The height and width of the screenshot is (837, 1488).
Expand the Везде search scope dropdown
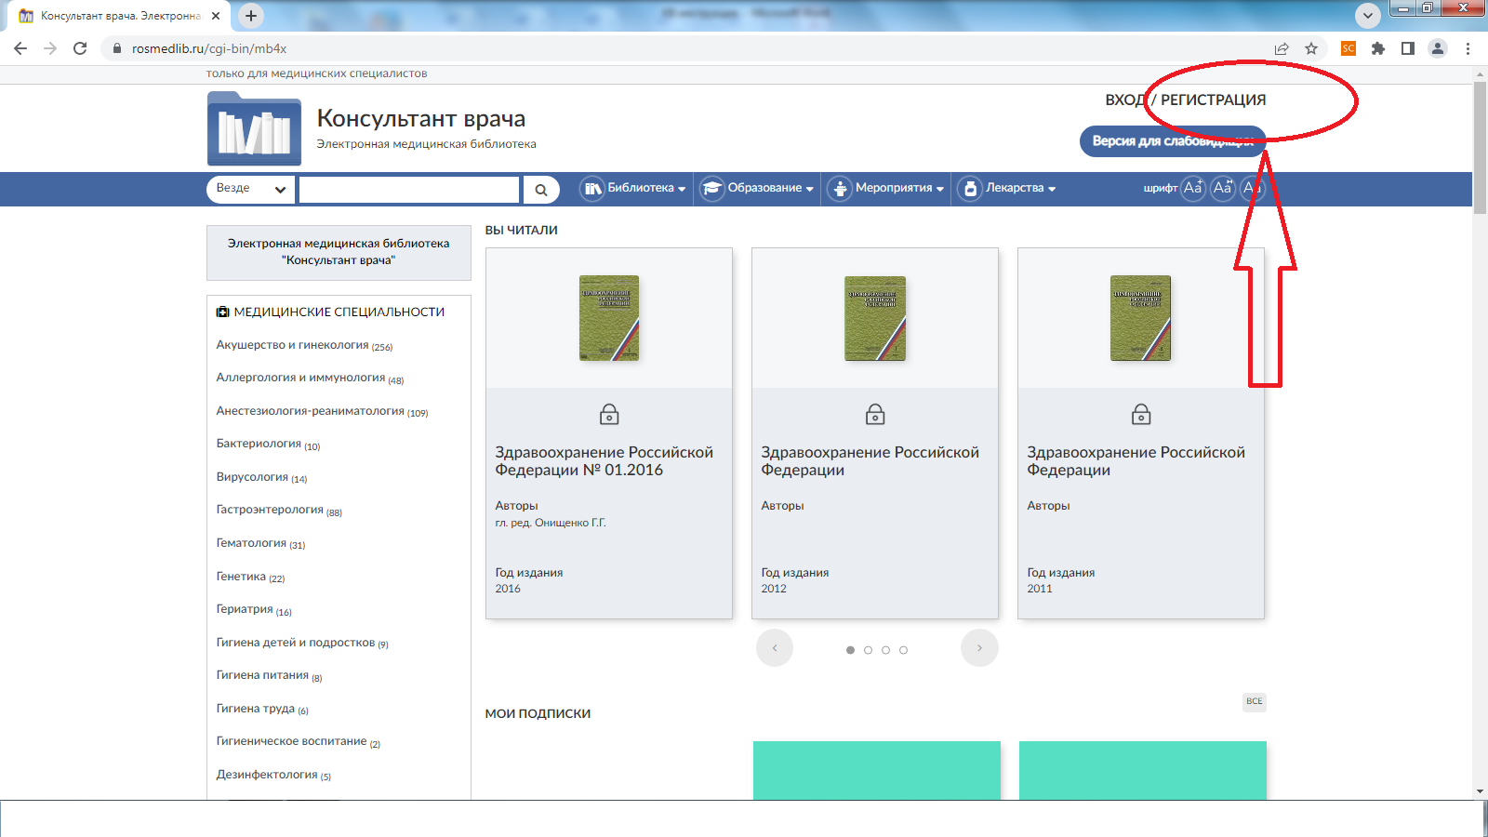tap(250, 189)
